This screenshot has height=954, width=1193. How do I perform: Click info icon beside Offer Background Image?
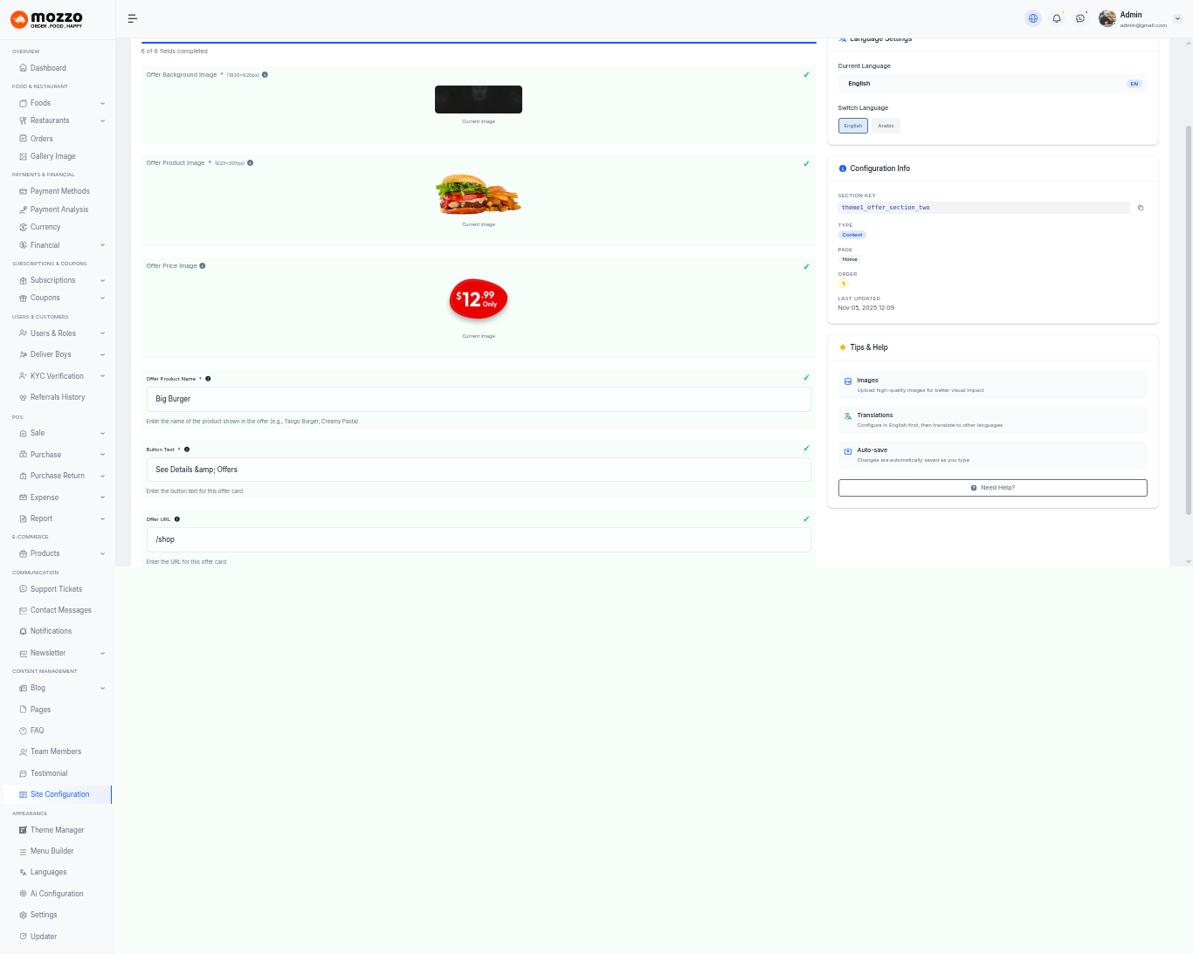265,75
